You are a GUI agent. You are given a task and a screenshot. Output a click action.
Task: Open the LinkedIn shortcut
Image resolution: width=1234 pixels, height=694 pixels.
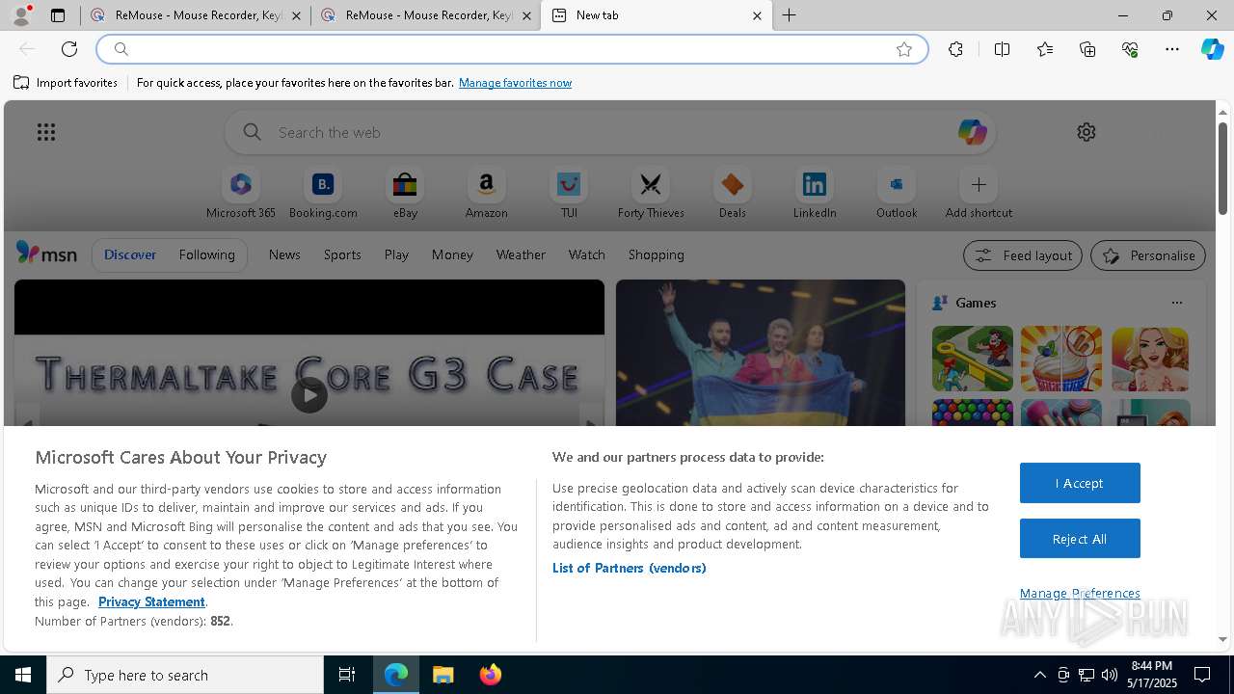point(815,194)
